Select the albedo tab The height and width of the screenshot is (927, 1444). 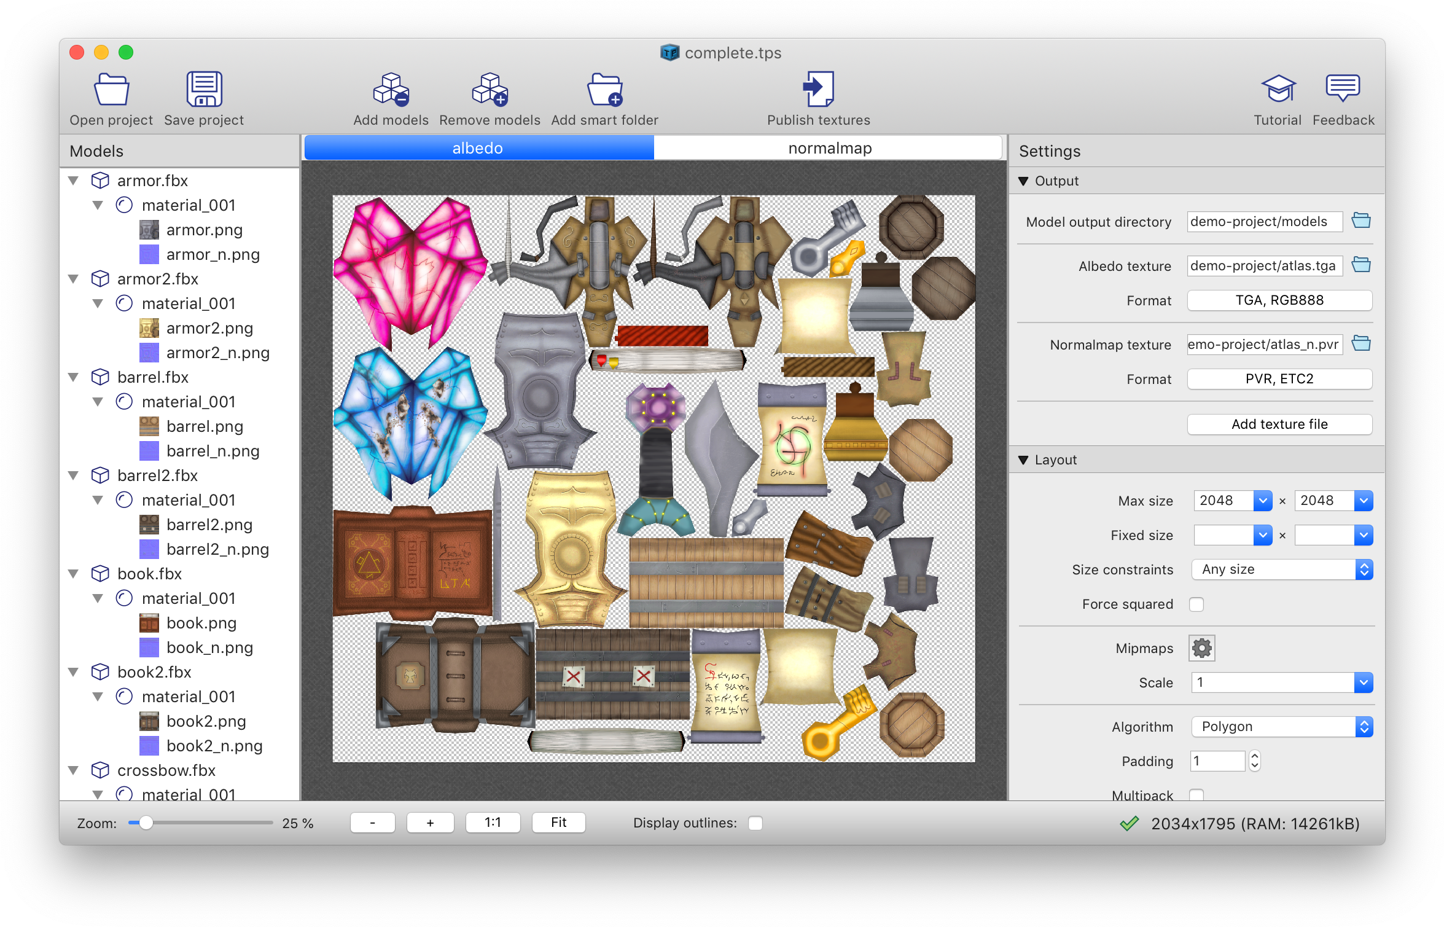[x=478, y=148]
